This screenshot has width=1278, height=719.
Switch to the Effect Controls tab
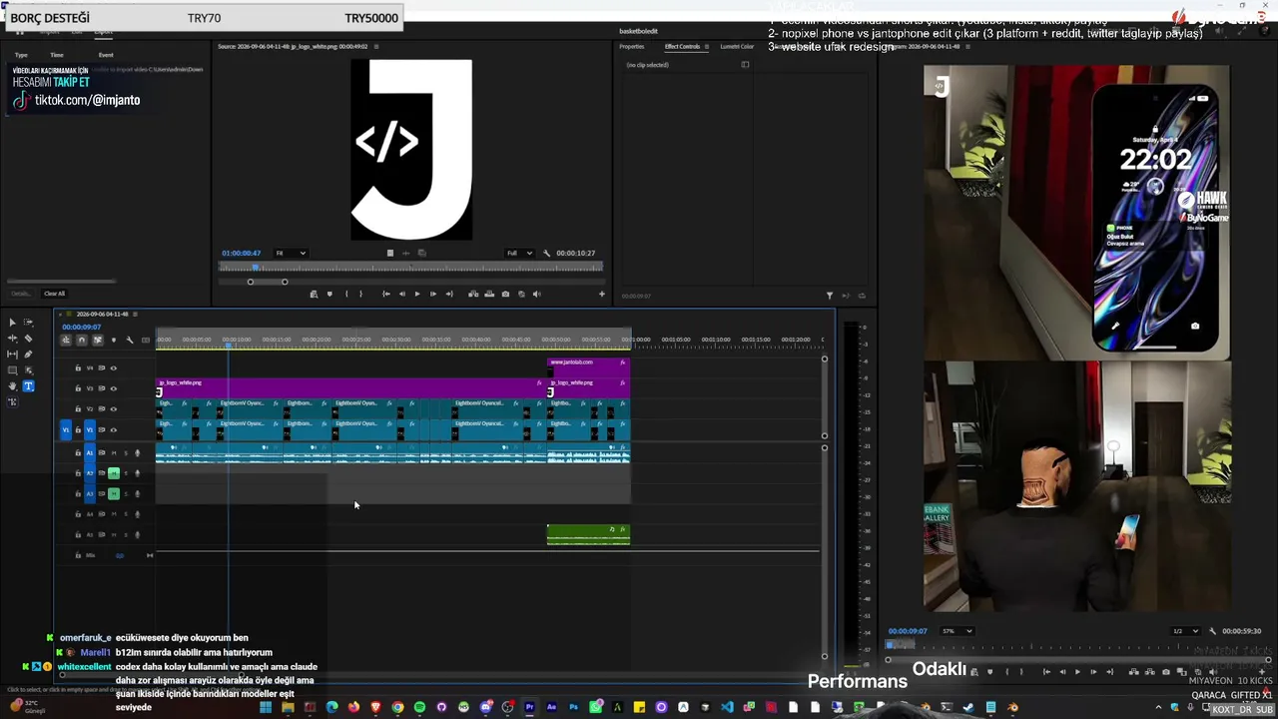click(x=683, y=47)
